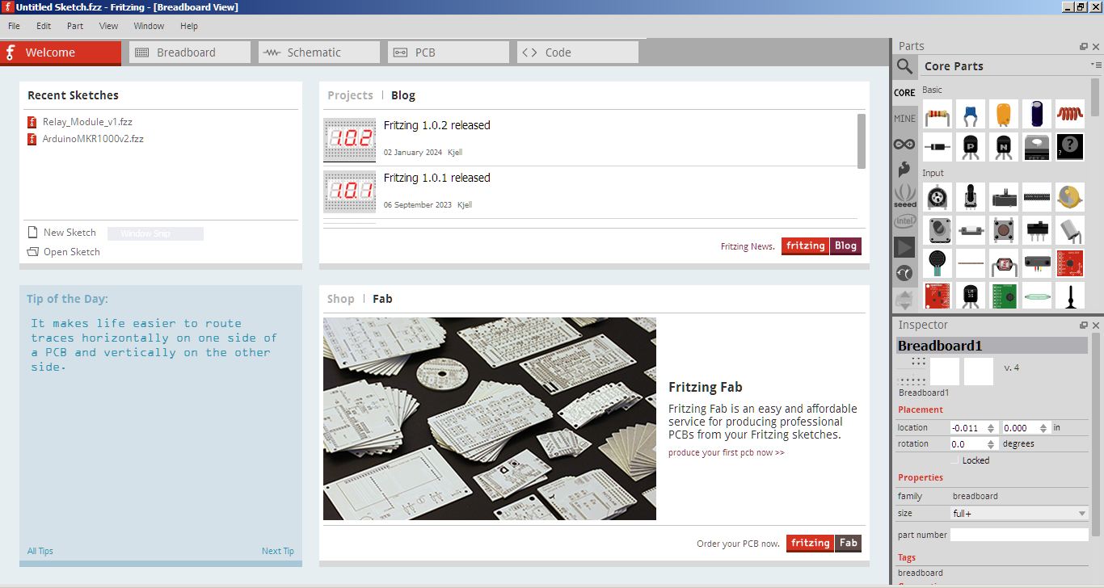
Task: Undock the Inspector panel
Action: [1084, 325]
